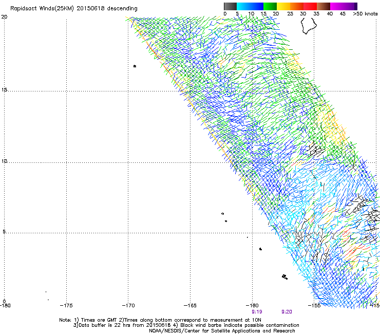The width and height of the screenshot is (380, 334).
Task: Click the 'Times are GMT' note line
Action: pos(160,320)
